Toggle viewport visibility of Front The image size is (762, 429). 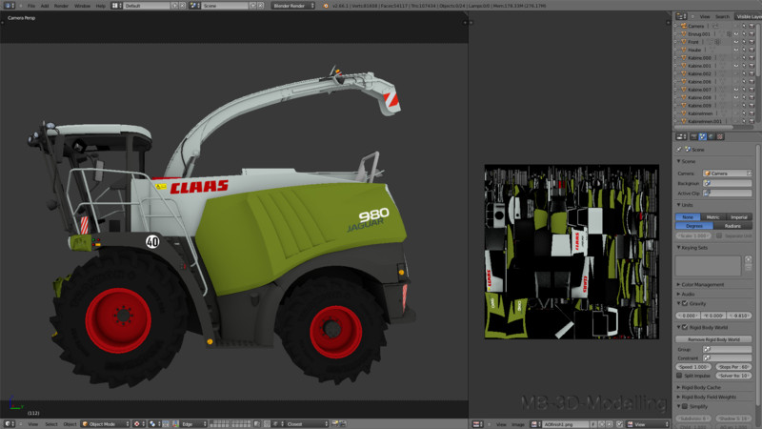click(x=735, y=42)
